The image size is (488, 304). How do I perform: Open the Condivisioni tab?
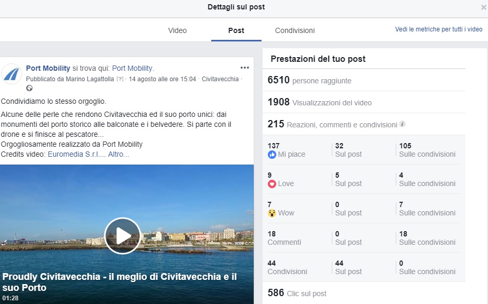click(295, 30)
